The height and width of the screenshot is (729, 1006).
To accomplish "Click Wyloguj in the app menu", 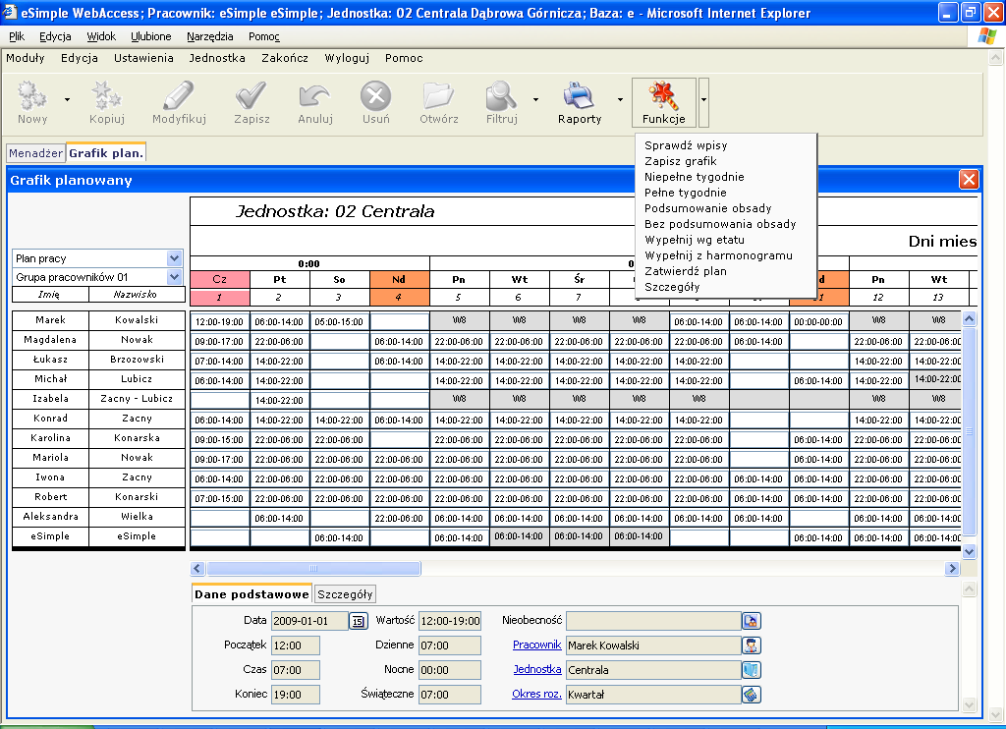I will click(x=347, y=58).
